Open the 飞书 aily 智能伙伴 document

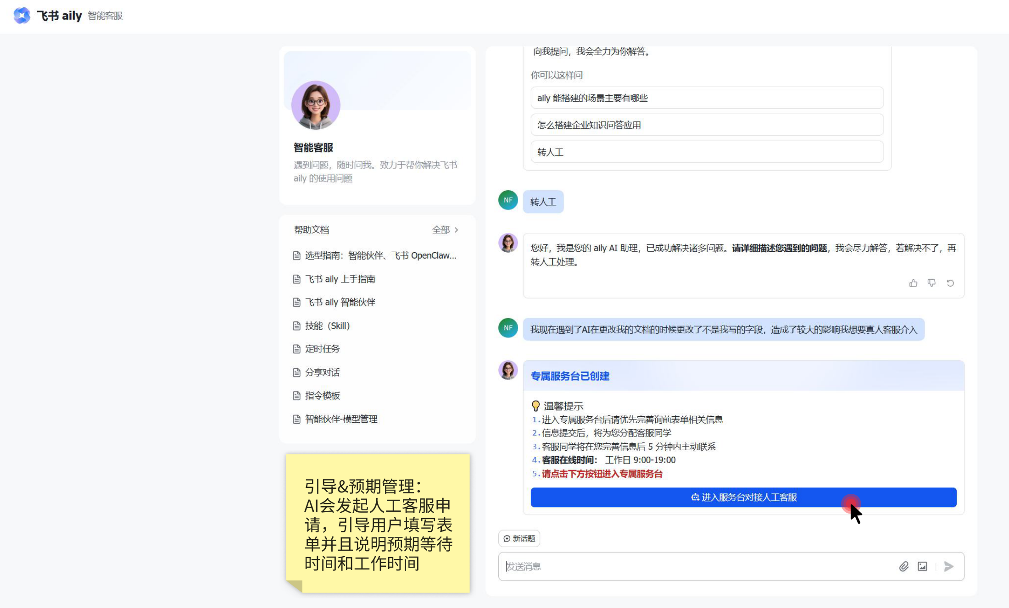[x=340, y=302]
